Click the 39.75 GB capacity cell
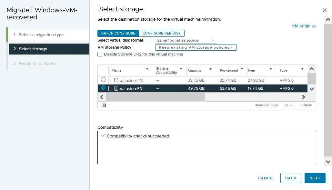This screenshot has height=190, width=332. click(196, 80)
